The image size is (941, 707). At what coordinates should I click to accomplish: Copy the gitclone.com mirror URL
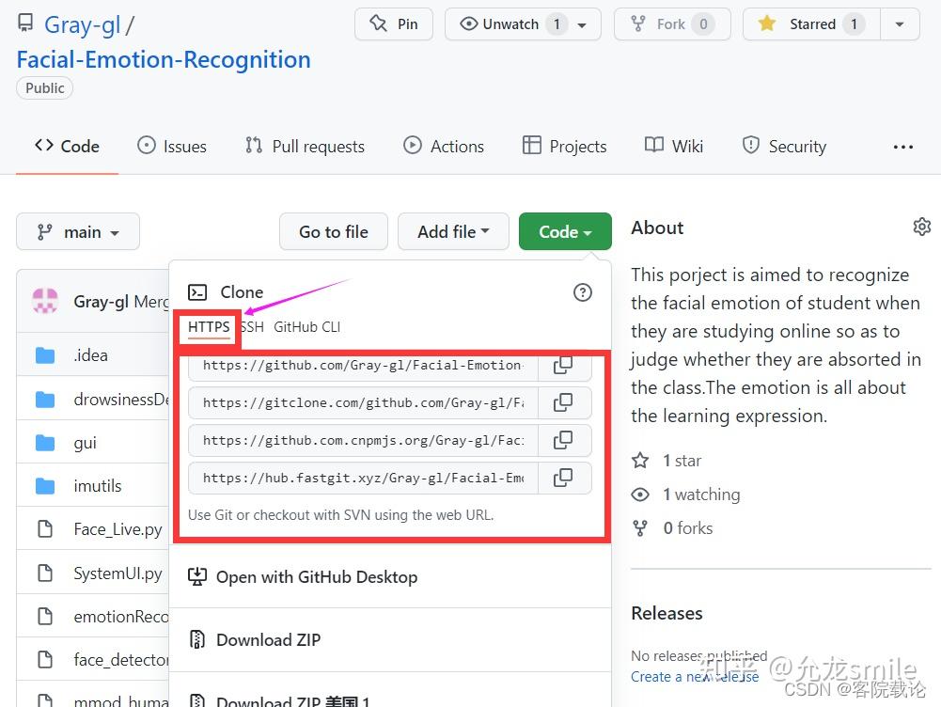coord(563,402)
